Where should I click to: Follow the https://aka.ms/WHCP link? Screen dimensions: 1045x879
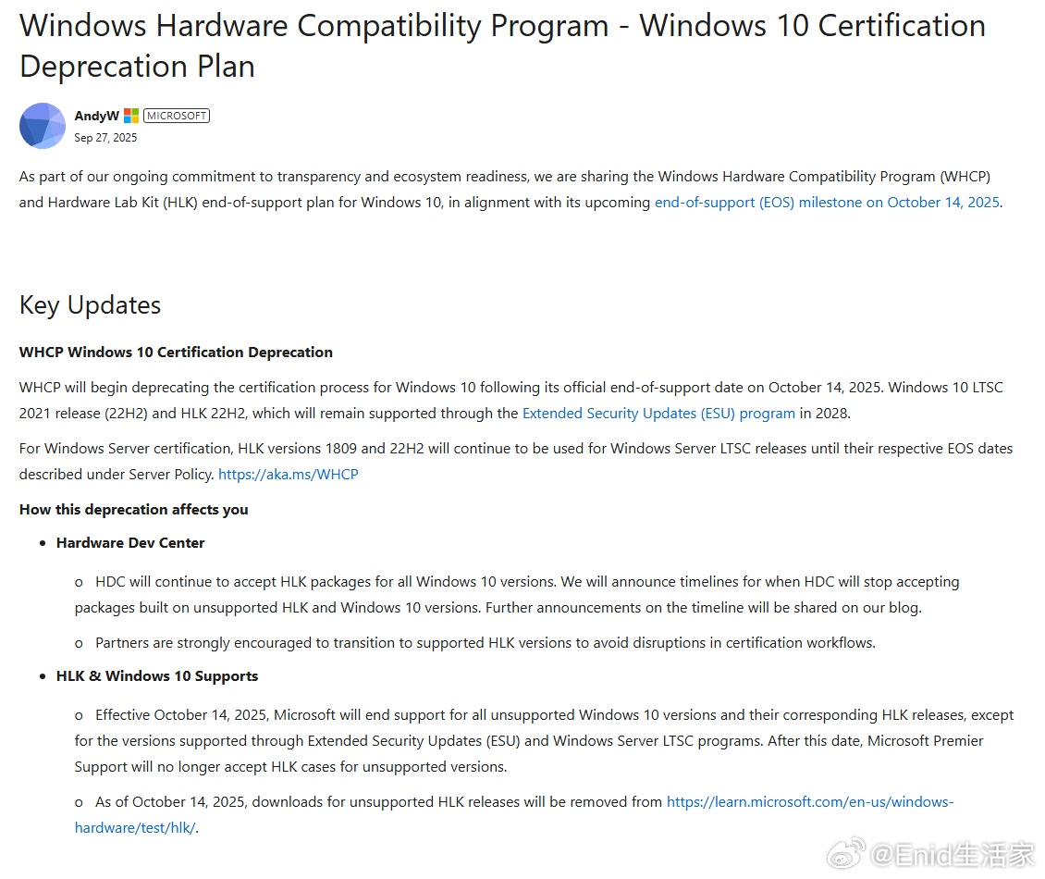click(x=288, y=474)
